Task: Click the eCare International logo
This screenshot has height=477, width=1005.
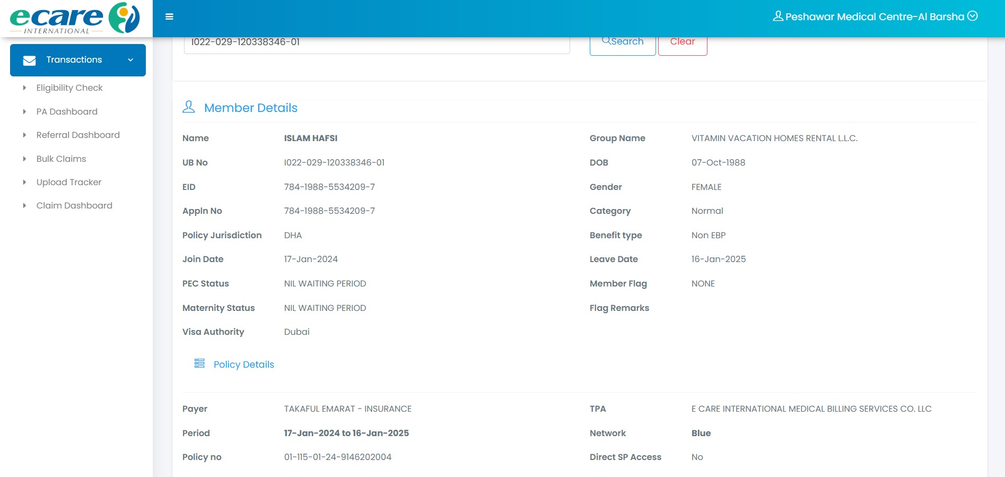Action: [x=75, y=19]
